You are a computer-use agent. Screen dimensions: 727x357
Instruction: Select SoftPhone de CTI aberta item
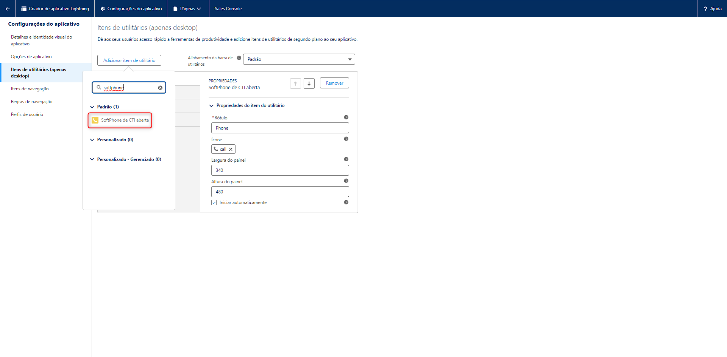120,120
